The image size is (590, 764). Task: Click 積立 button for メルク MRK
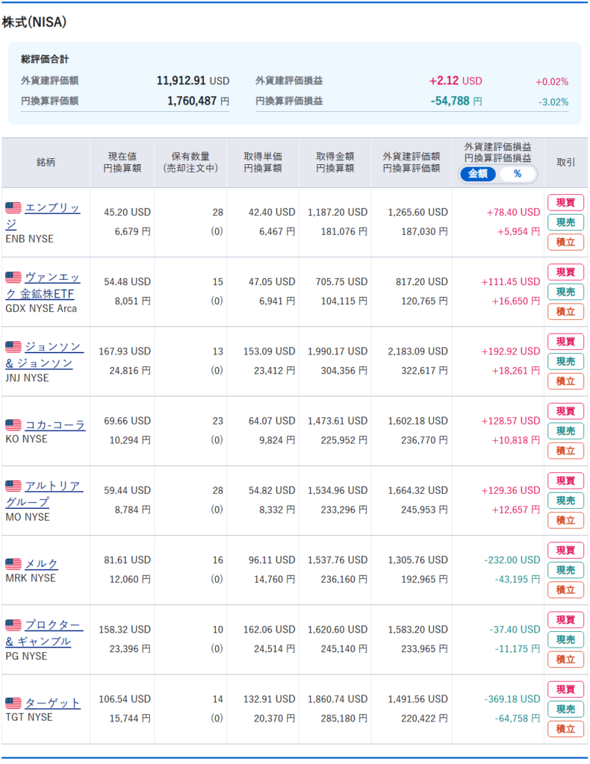tap(565, 589)
